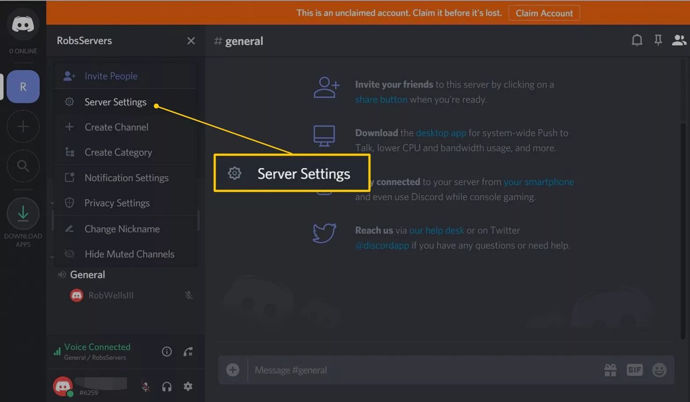690x402 pixels.
Task: Select RobWellsIII in voice channel
Action: coord(111,295)
